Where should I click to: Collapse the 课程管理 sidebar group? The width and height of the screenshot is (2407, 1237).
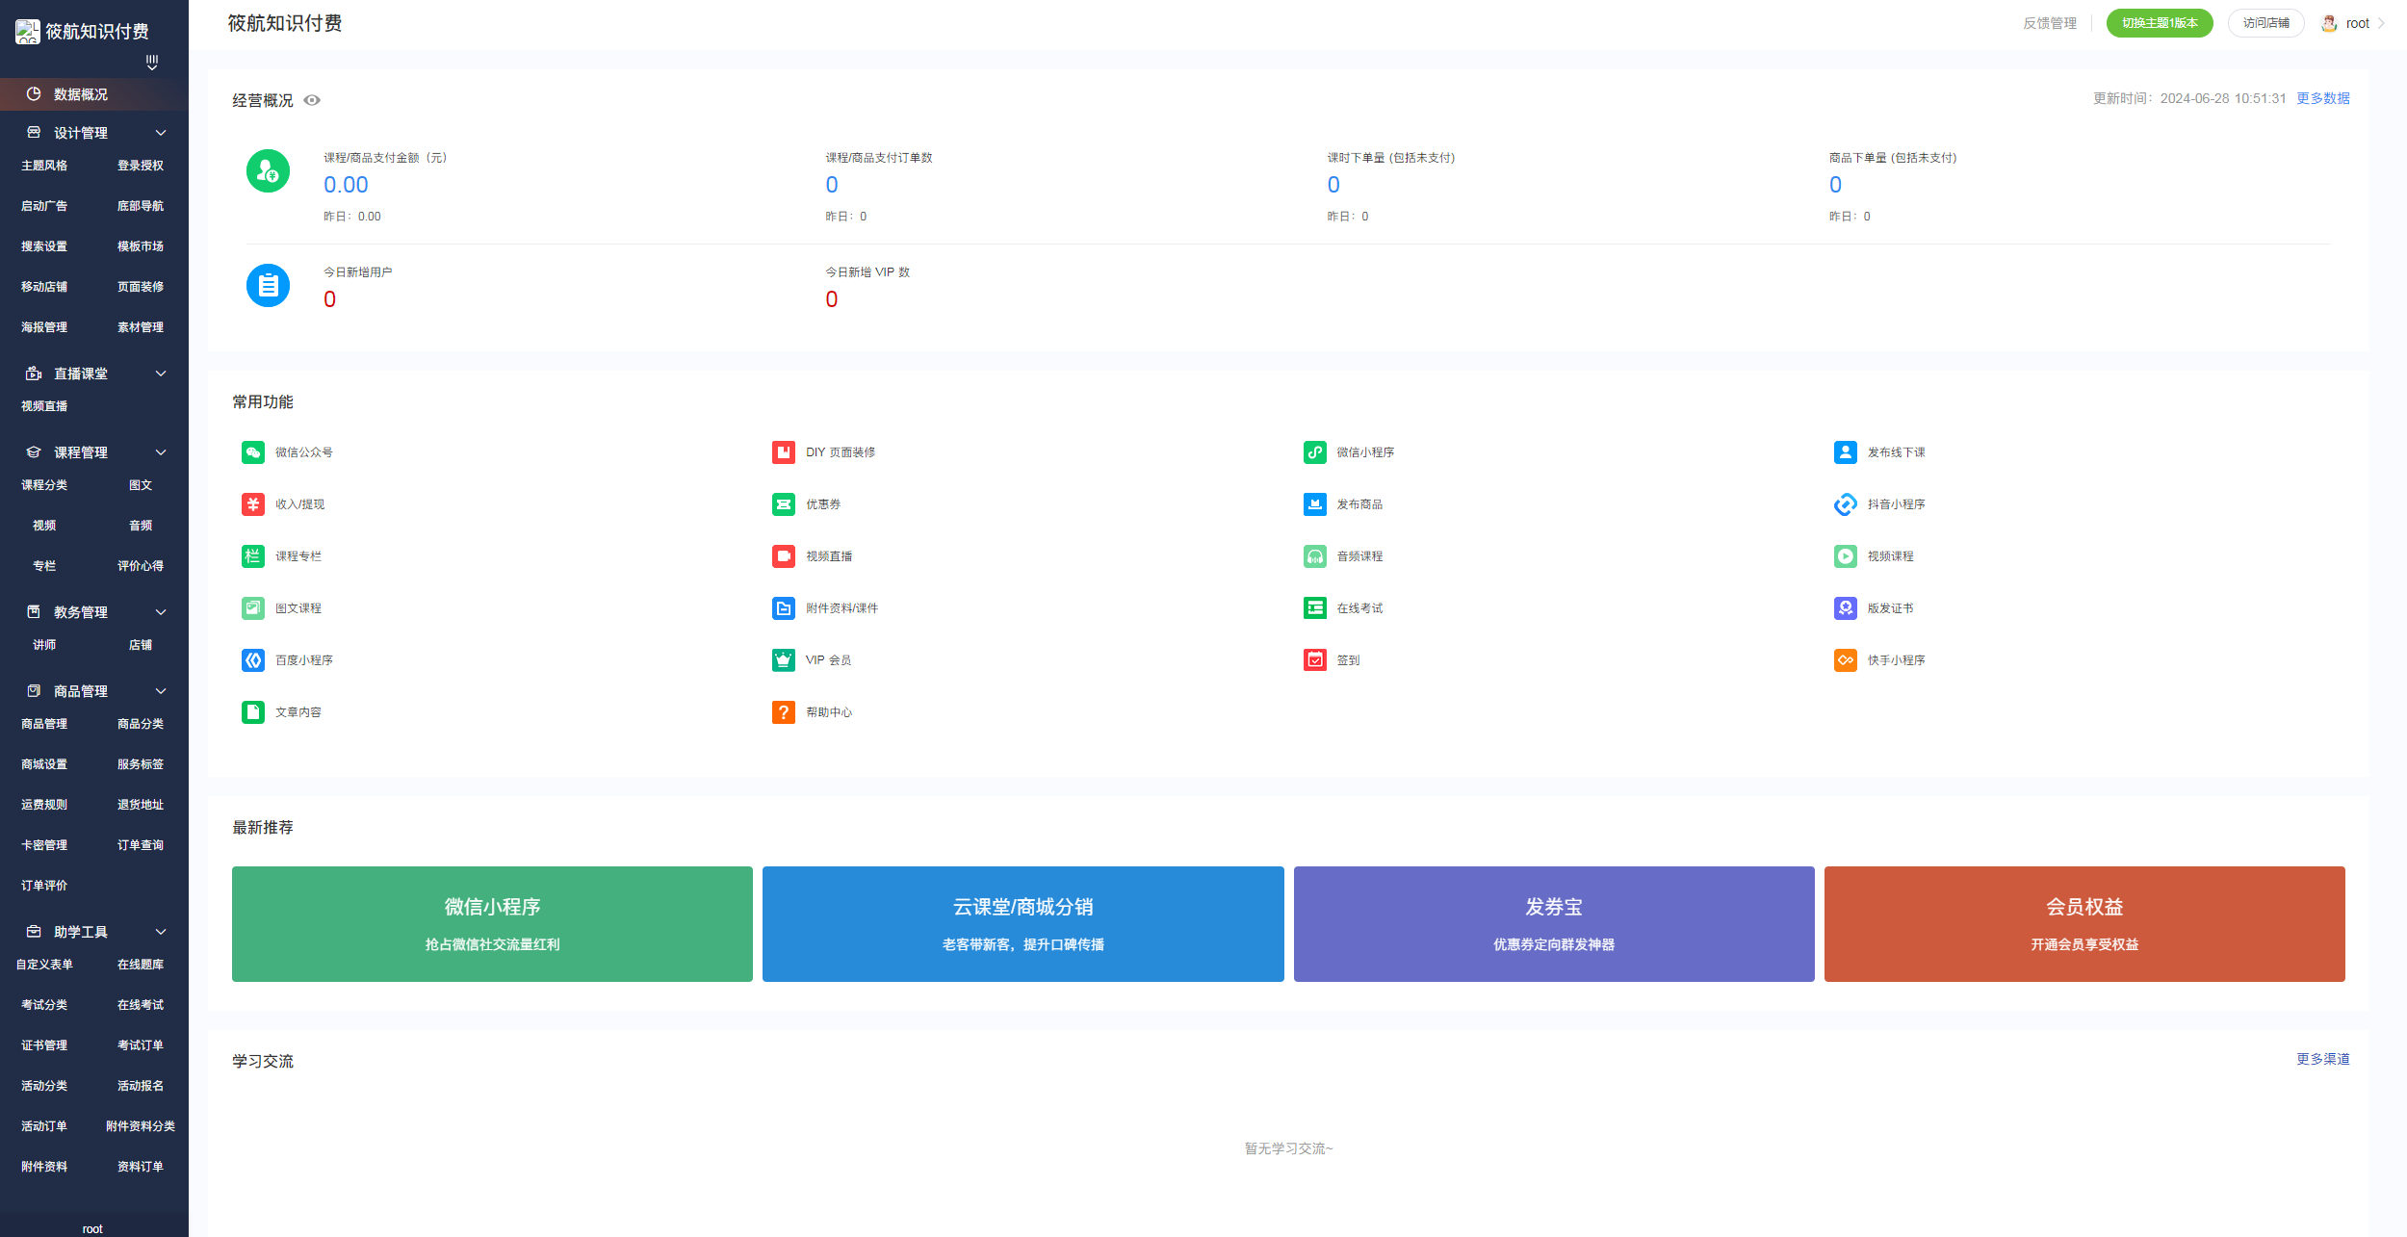pyautogui.click(x=161, y=452)
